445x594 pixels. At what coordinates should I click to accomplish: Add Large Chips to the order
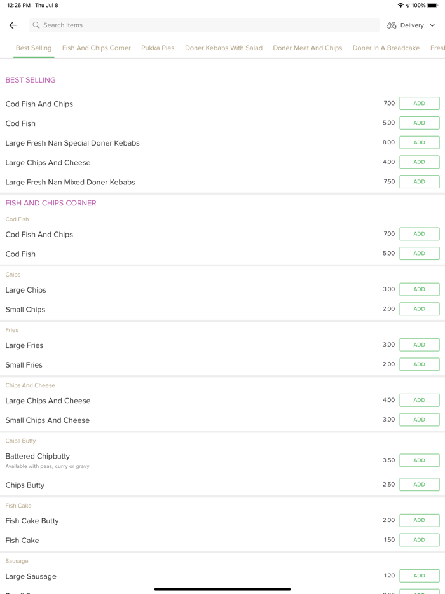(419, 289)
